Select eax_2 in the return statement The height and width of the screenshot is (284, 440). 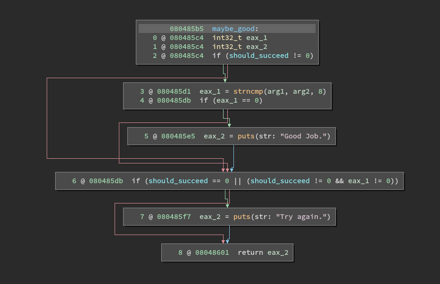[278, 253]
